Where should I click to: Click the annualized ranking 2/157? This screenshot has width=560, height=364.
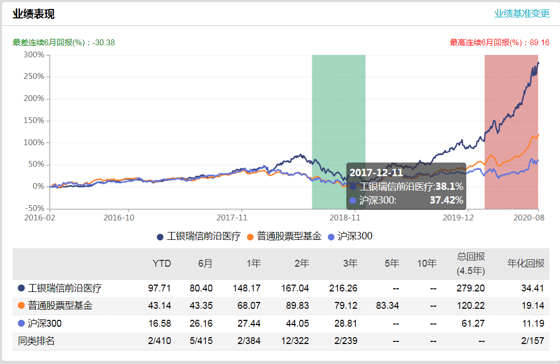pyautogui.click(x=533, y=341)
